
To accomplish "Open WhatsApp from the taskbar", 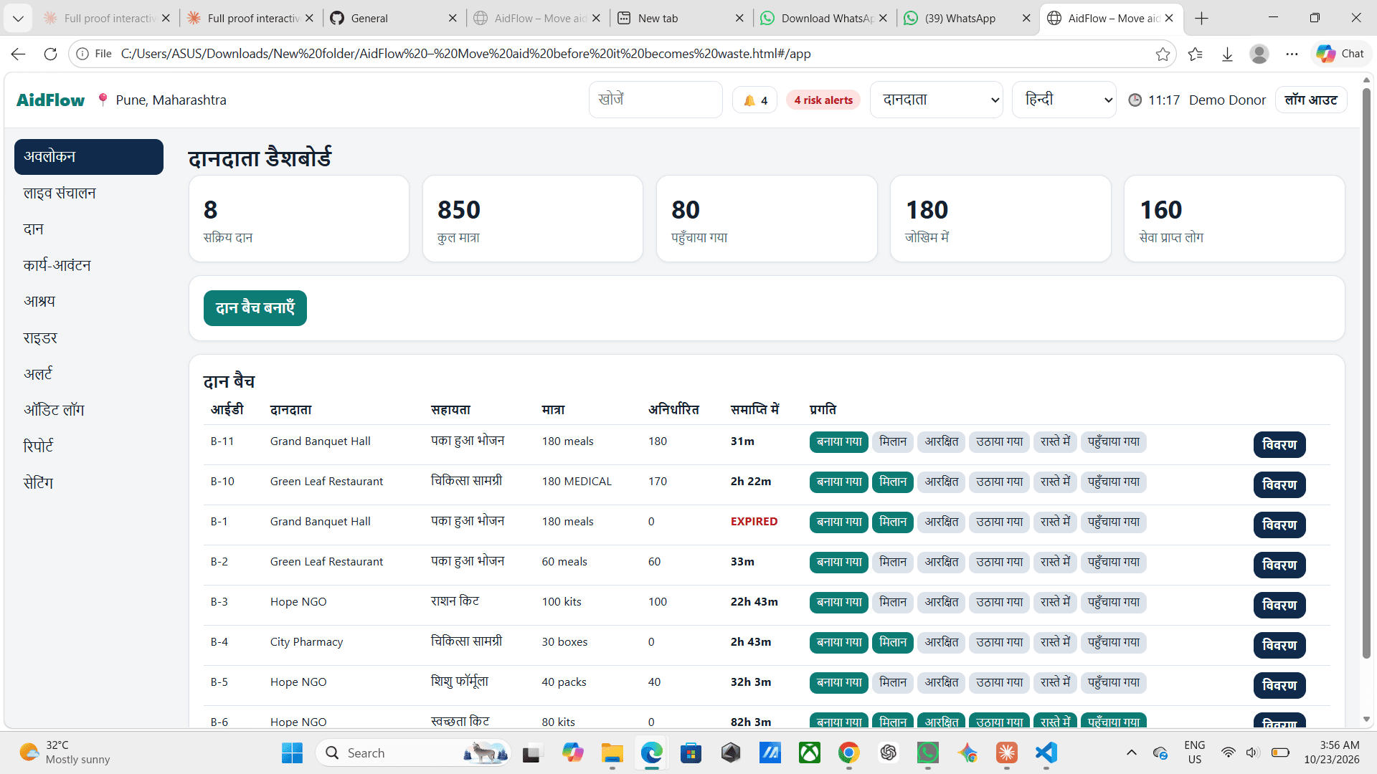I will [927, 752].
